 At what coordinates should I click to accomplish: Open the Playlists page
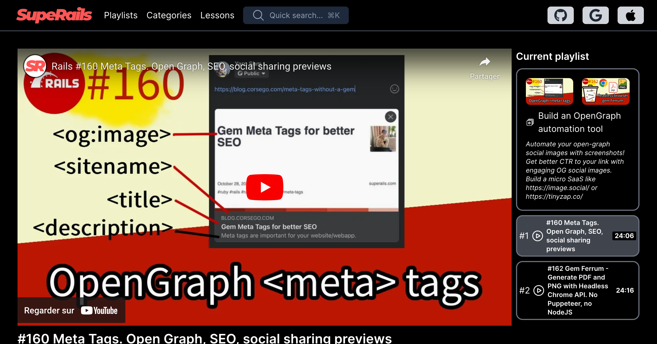pos(121,15)
